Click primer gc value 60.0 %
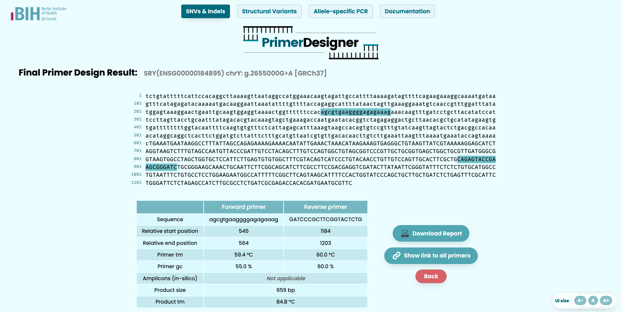The width and height of the screenshot is (622, 312). coord(325,266)
